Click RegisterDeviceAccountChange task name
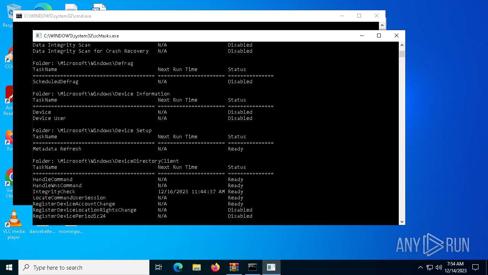Viewport: 488px width, 275px height. (74, 204)
